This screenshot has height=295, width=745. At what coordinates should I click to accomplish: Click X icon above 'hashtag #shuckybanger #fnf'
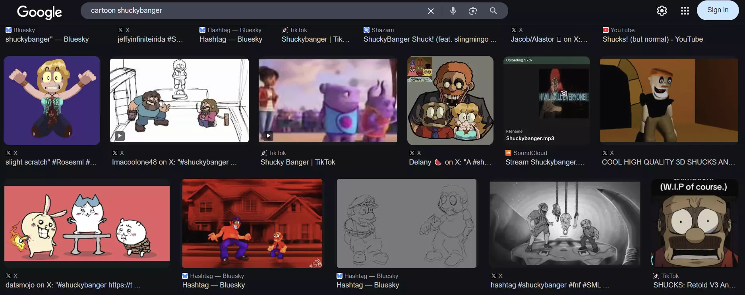tap(493, 276)
